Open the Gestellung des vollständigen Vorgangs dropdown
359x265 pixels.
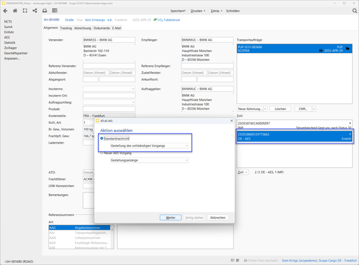point(149,146)
